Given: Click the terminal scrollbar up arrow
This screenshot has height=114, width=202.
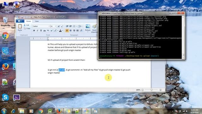Looking at the screenshot, I should click(x=183, y=17).
